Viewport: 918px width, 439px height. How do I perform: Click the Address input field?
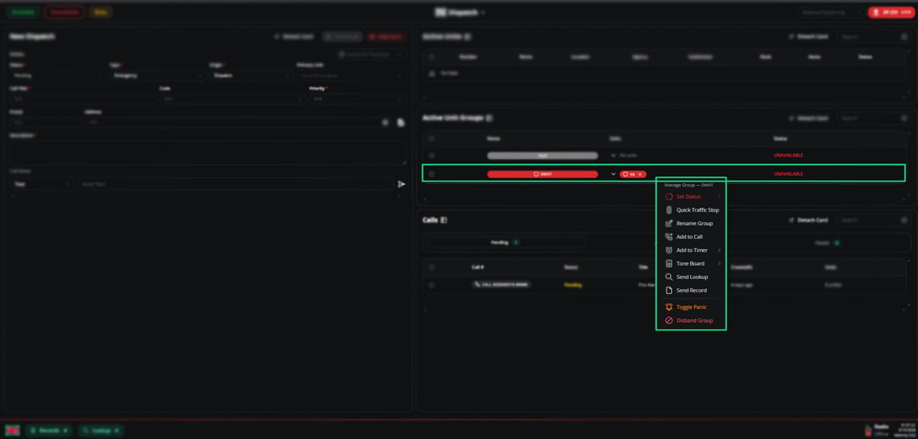[232, 122]
